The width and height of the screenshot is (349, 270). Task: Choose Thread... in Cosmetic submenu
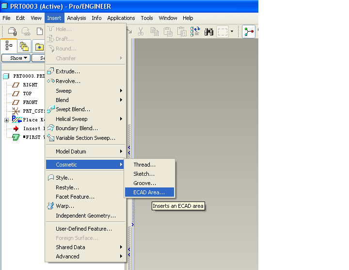[149, 165]
